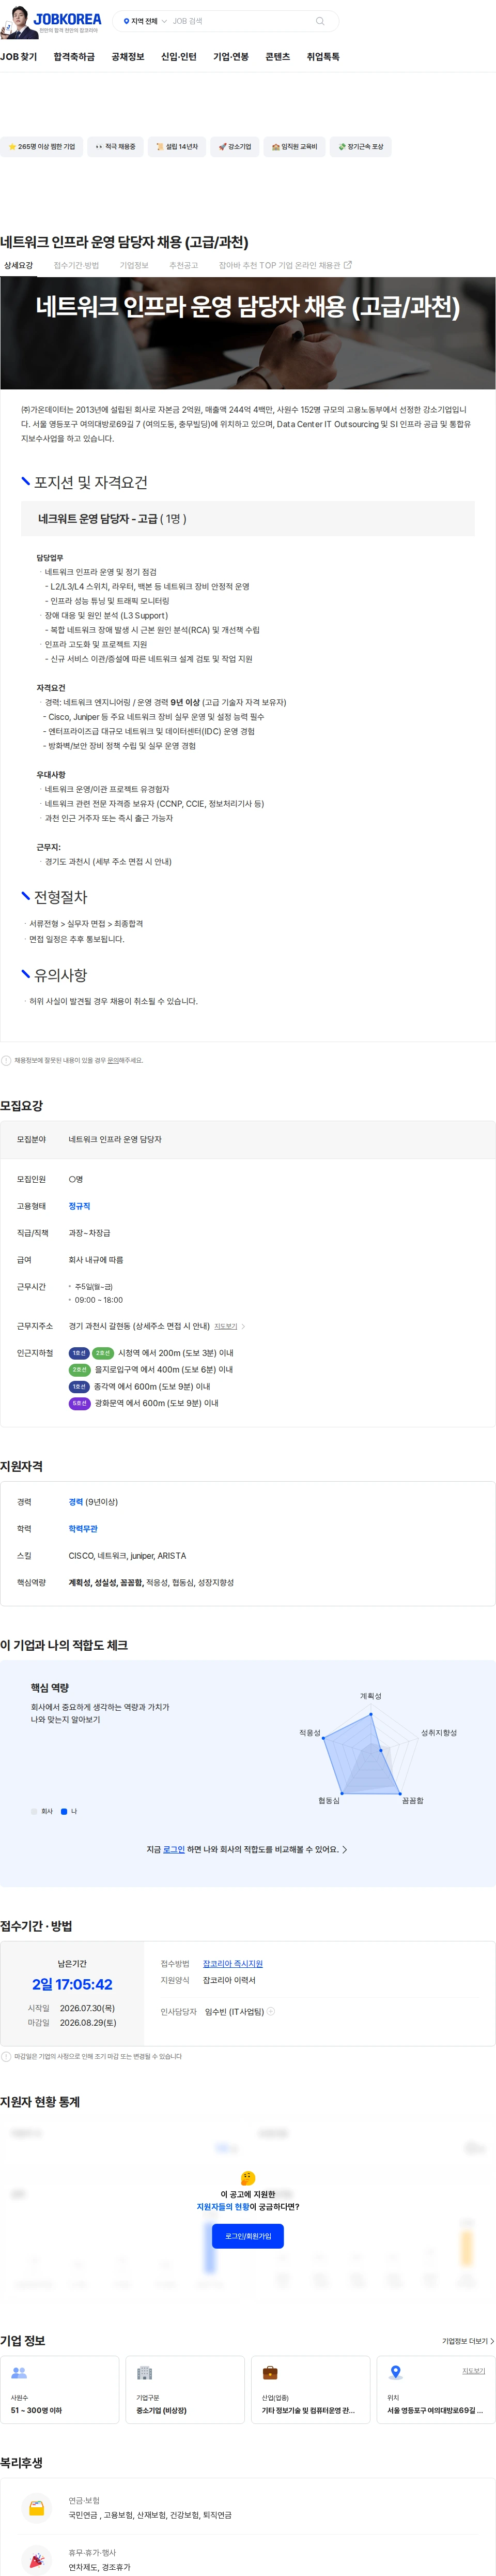Screen dimensions: 496x2576
Task: Click the 정규직 employment type link
Action: pos(79,1206)
